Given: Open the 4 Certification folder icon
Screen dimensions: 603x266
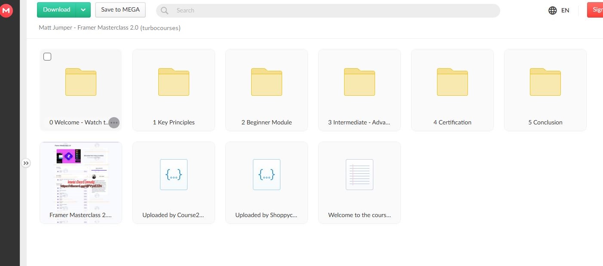Looking at the screenshot, I should coord(452,82).
